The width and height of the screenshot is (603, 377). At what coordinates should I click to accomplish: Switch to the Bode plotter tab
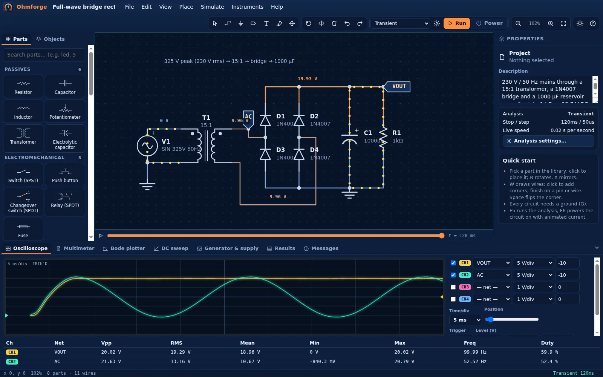[x=124, y=248]
